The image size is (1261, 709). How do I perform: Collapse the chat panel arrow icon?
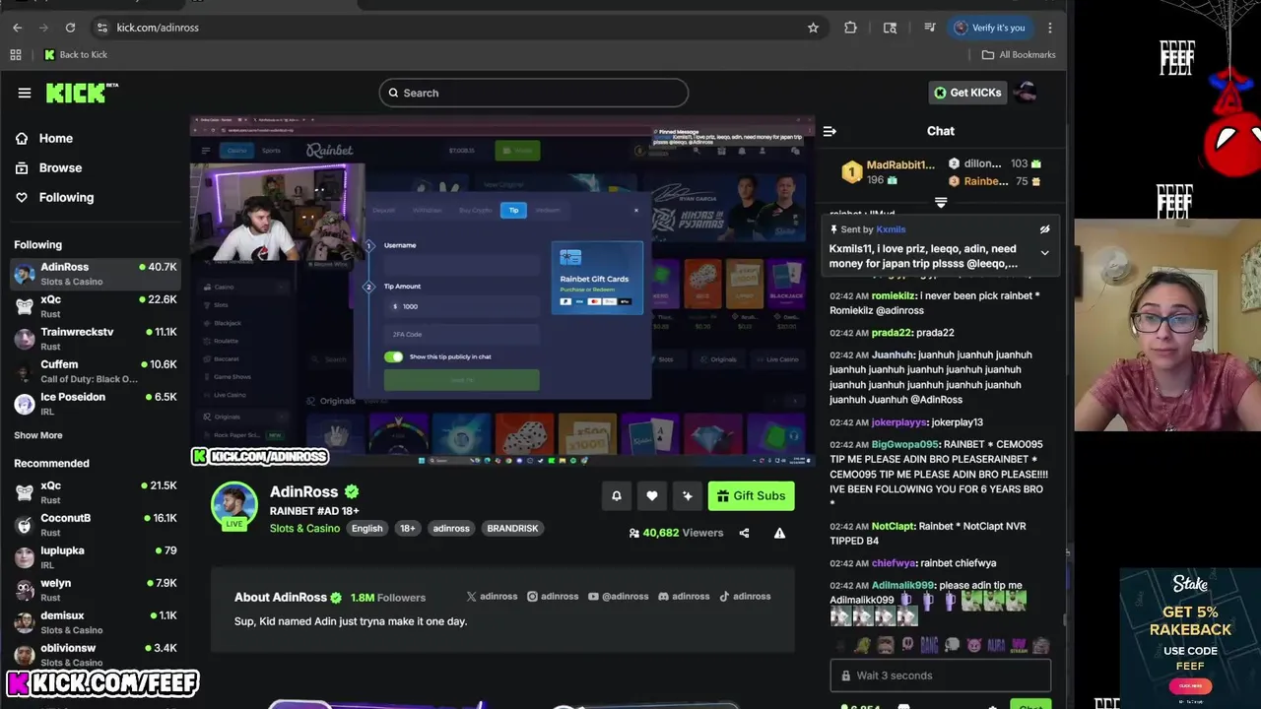[x=830, y=131]
